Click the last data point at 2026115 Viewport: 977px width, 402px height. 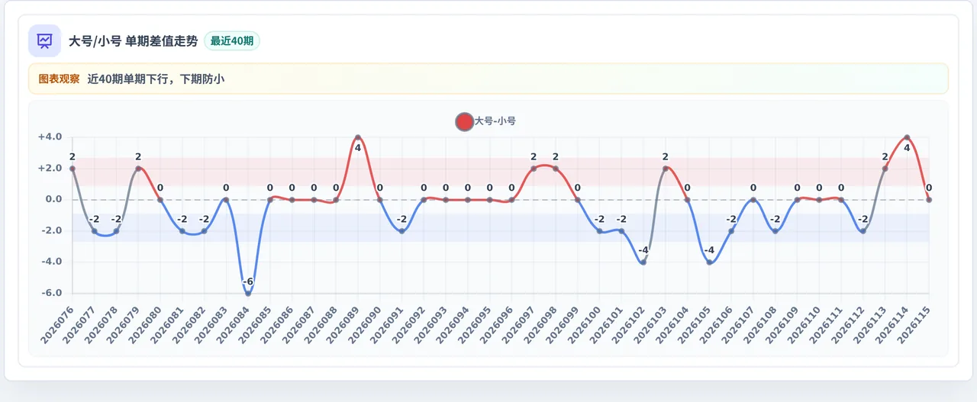click(929, 200)
